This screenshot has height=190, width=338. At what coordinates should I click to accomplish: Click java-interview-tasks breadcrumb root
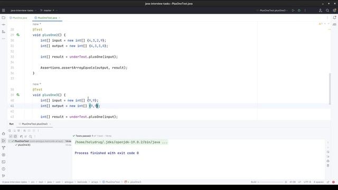click(x=15, y=182)
